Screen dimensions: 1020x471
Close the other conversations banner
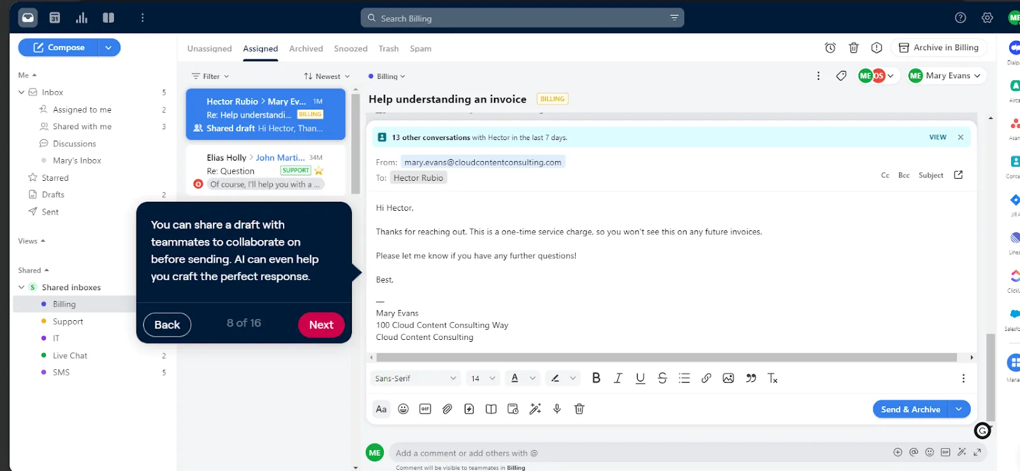pyautogui.click(x=961, y=137)
